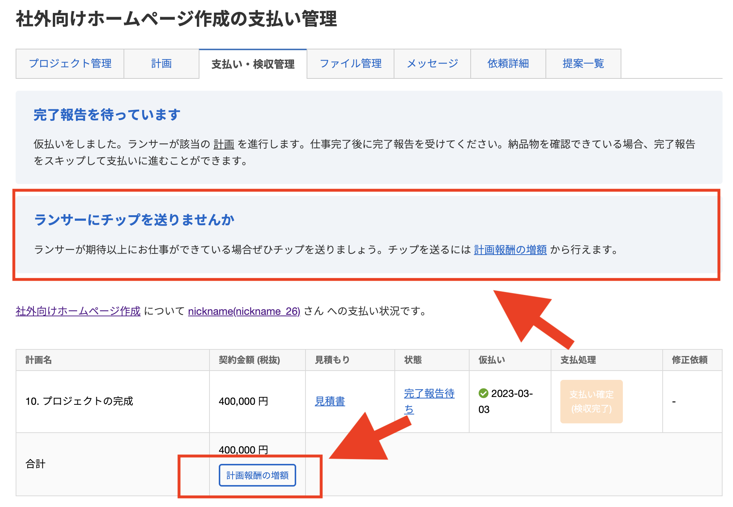Click the 支払い確定 (検収完了) button
The width and height of the screenshot is (733, 507).
pos(591,402)
